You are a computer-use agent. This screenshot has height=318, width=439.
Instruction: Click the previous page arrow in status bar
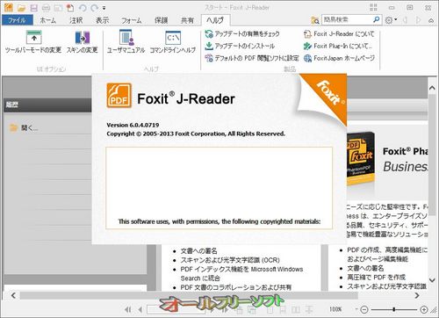[140, 309]
